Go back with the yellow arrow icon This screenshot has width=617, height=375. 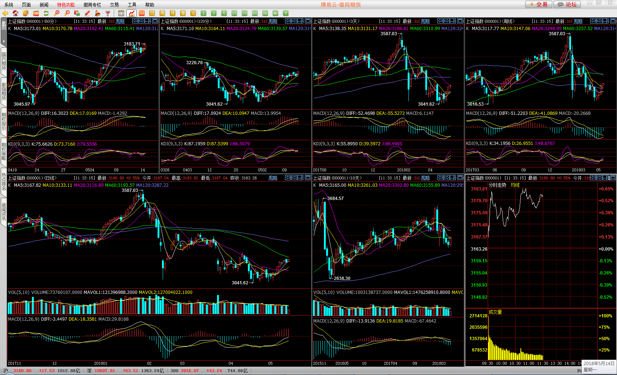5,13
